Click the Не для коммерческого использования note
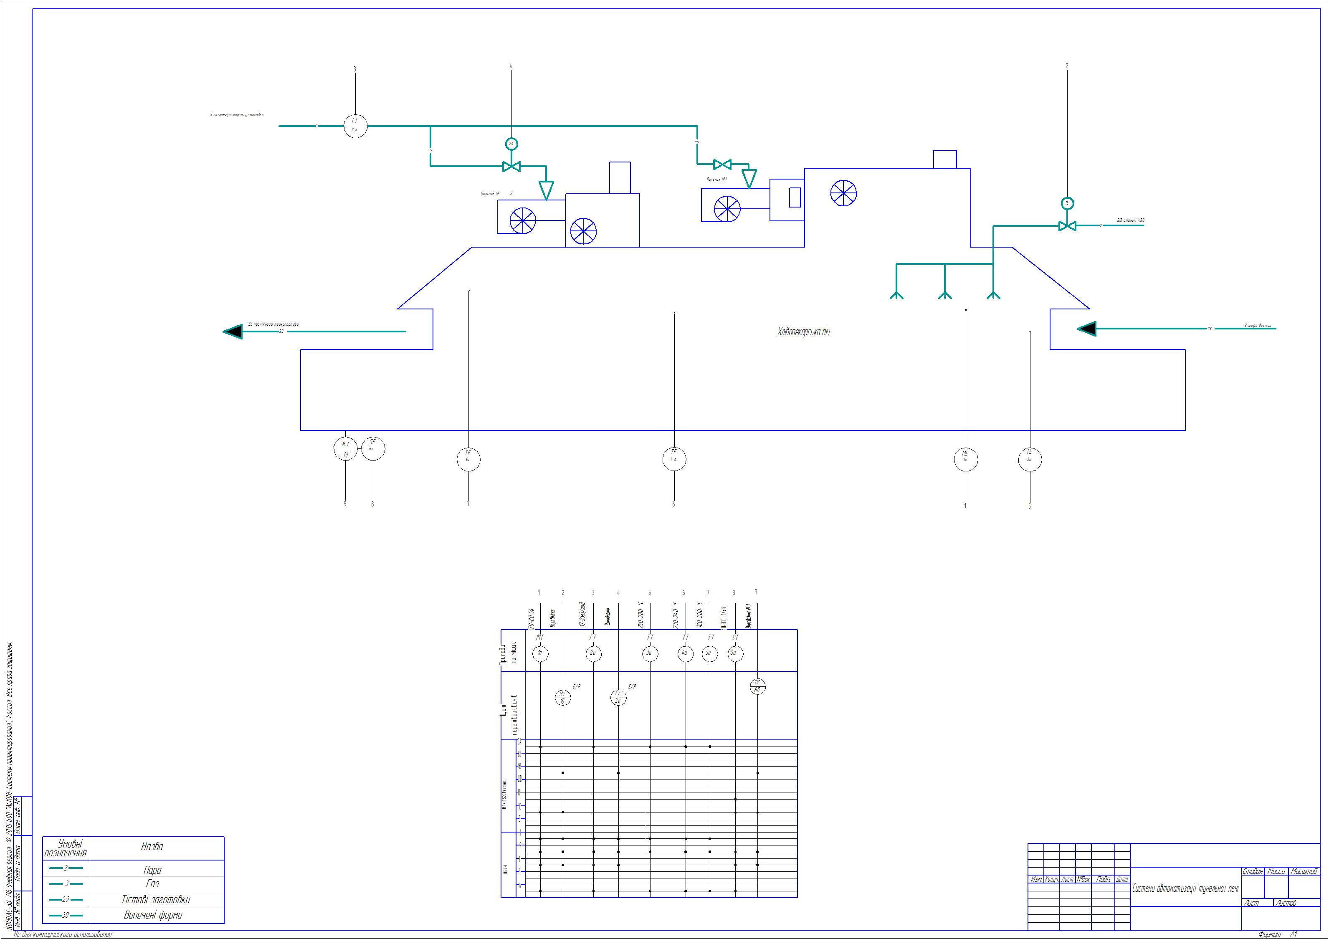Image resolution: width=1329 pixels, height=939 pixels. point(63,934)
